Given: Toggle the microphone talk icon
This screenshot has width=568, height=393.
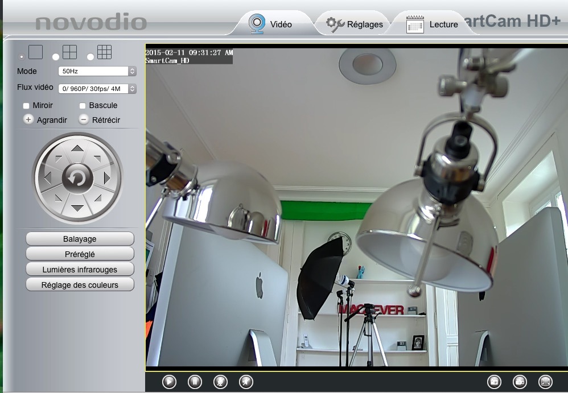Looking at the screenshot, I should pos(220,382).
